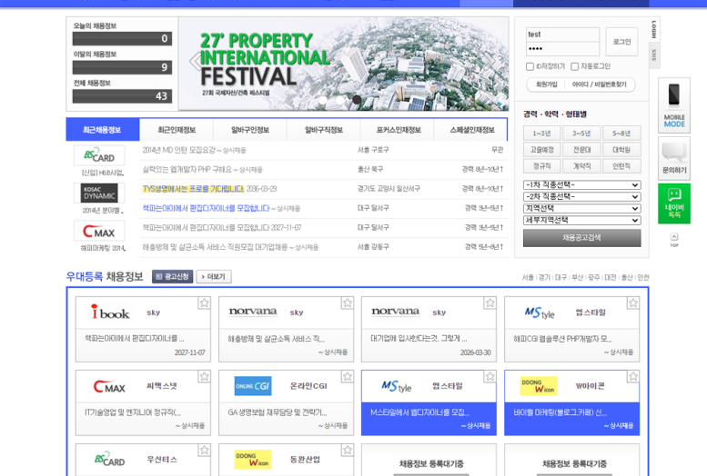
Task: Star the CMAX 씨맥스넷 job listing
Action: pyautogui.click(x=204, y=376)
